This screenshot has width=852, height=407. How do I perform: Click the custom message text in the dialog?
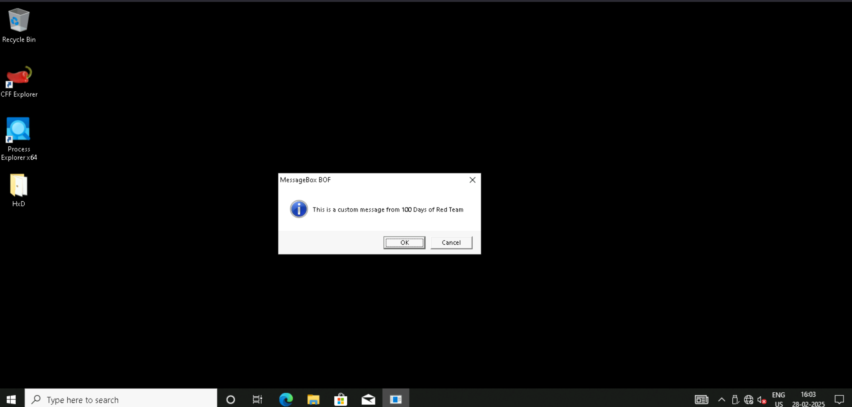click(388, 209)
